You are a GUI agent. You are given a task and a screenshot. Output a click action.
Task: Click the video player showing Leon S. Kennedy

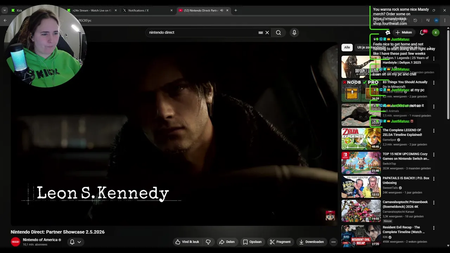coord(174,134)
